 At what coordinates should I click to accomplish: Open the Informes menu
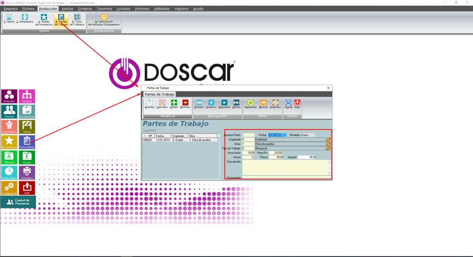[142, 9]
